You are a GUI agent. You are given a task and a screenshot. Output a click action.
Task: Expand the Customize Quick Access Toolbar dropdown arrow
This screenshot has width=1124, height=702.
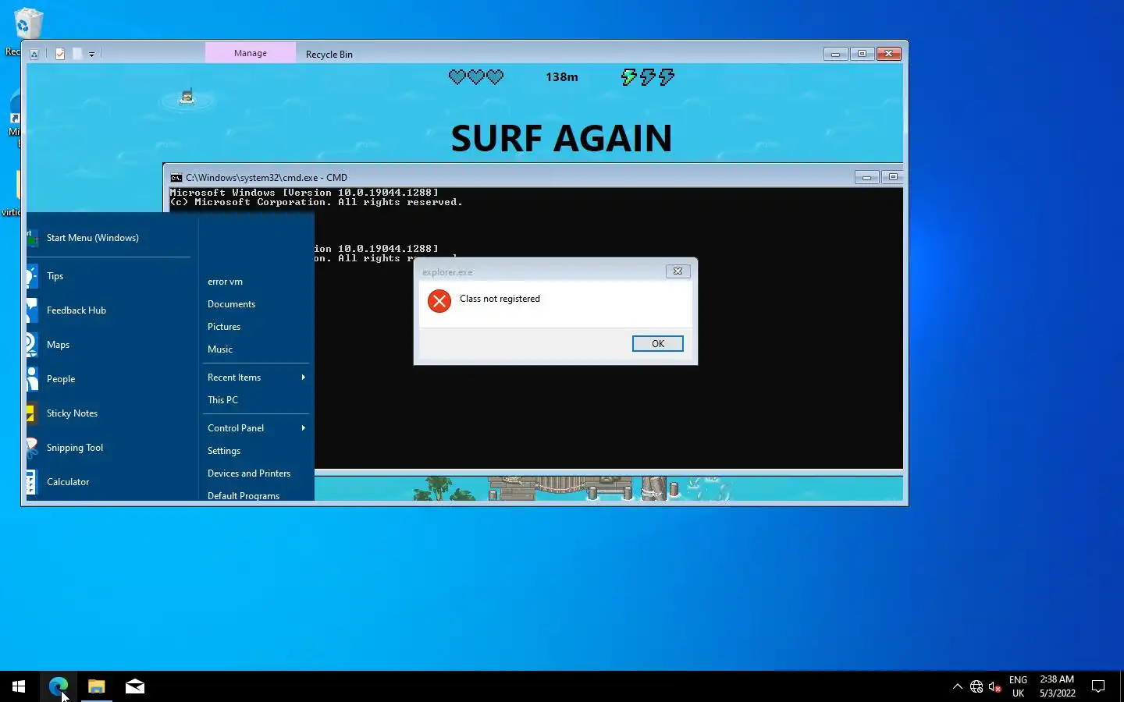[x=91, y=55]
